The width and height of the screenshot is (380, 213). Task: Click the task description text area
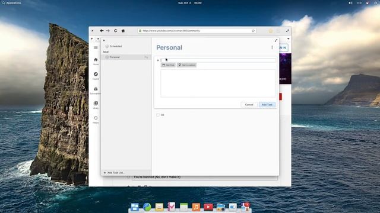218,83
